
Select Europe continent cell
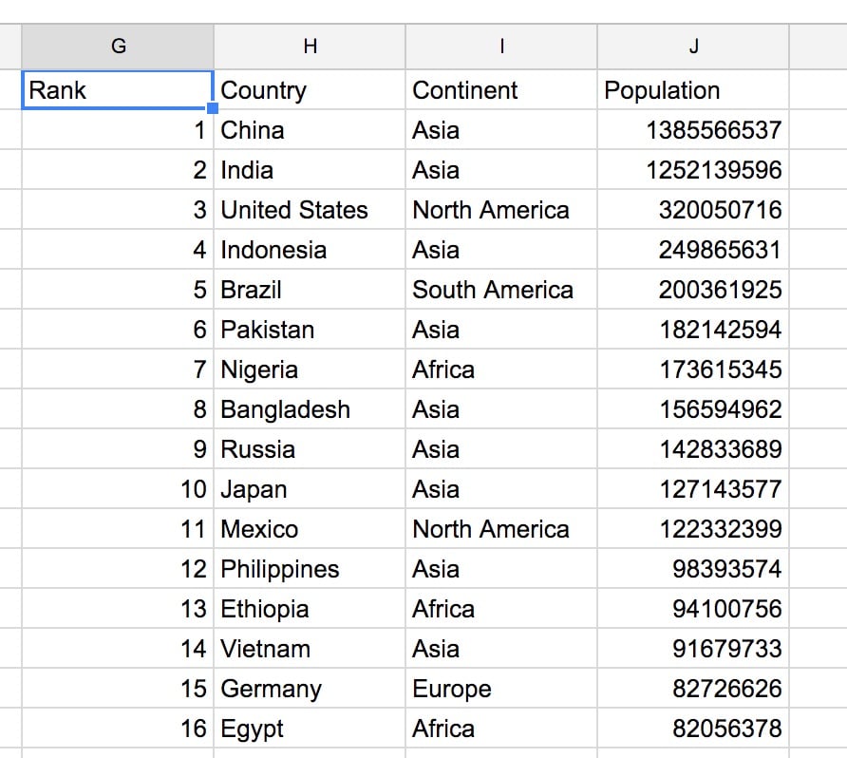(x=501, y=689)
